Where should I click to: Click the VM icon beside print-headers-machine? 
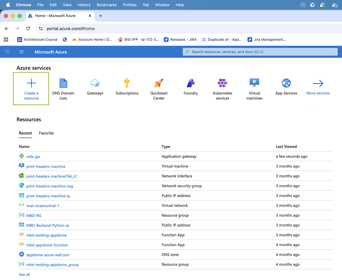pyautogui.click(x=22, y=166)
